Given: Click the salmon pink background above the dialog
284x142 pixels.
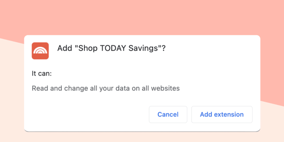Looking at the screenshot, I should pos(142,16).
